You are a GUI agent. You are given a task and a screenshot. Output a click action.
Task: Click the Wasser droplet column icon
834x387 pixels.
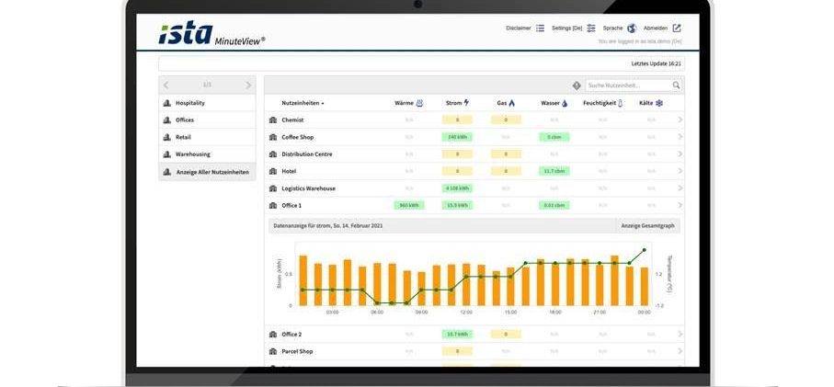tap(565, 103)
